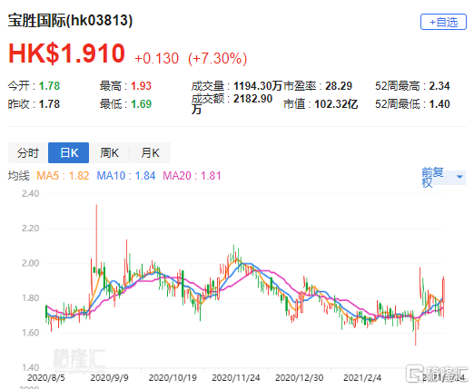Click the 市值 102.32亿 value
The image size is (474, 389).
click(336, 104)
